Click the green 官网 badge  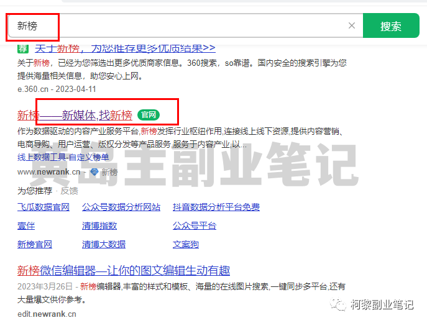148,115
